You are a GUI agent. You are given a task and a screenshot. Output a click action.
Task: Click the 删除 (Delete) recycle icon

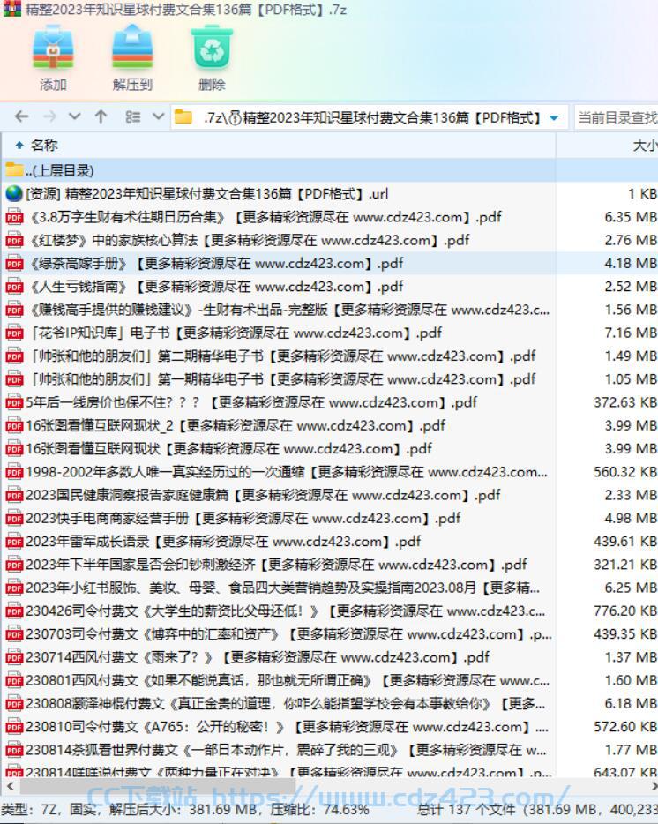[x=212, y=48]
